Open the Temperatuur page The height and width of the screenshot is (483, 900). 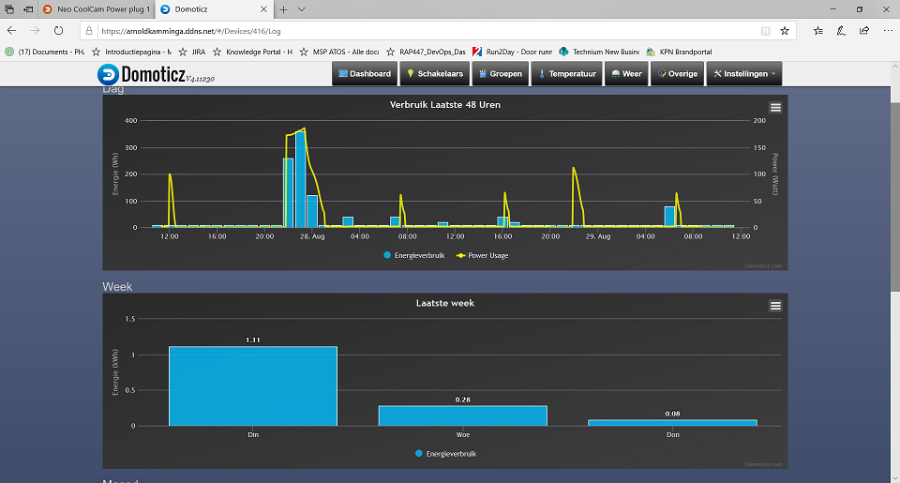(x=566, y=73)
